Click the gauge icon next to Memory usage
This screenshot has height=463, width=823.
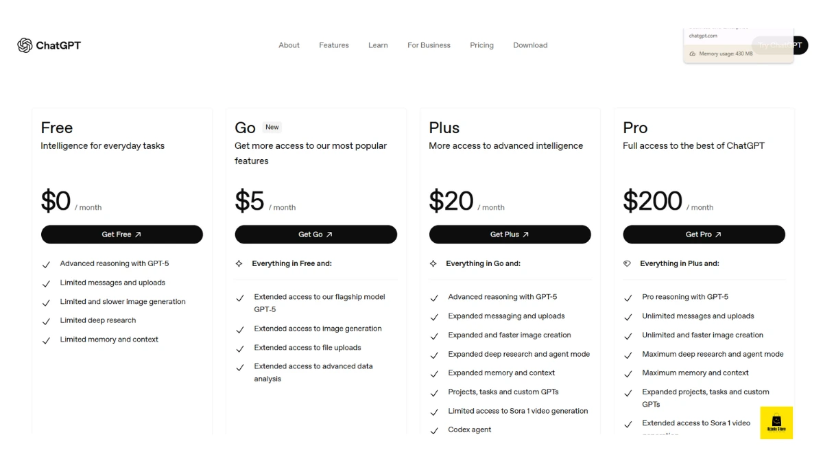[x=693, y=53]
